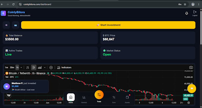Viewport: 202px width, 108px height.
Task: Click the chart time axis settings icon
Action: 188,103
